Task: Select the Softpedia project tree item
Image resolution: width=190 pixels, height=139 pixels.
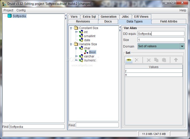Action: coord(19,16)
